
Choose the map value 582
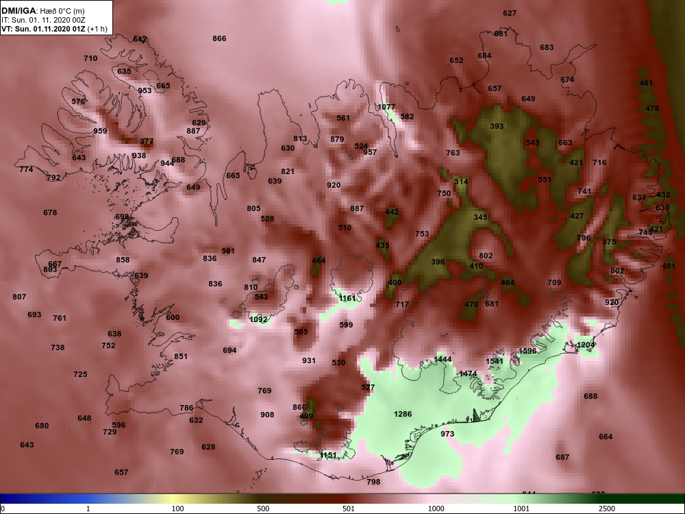(x=407, y=117)
